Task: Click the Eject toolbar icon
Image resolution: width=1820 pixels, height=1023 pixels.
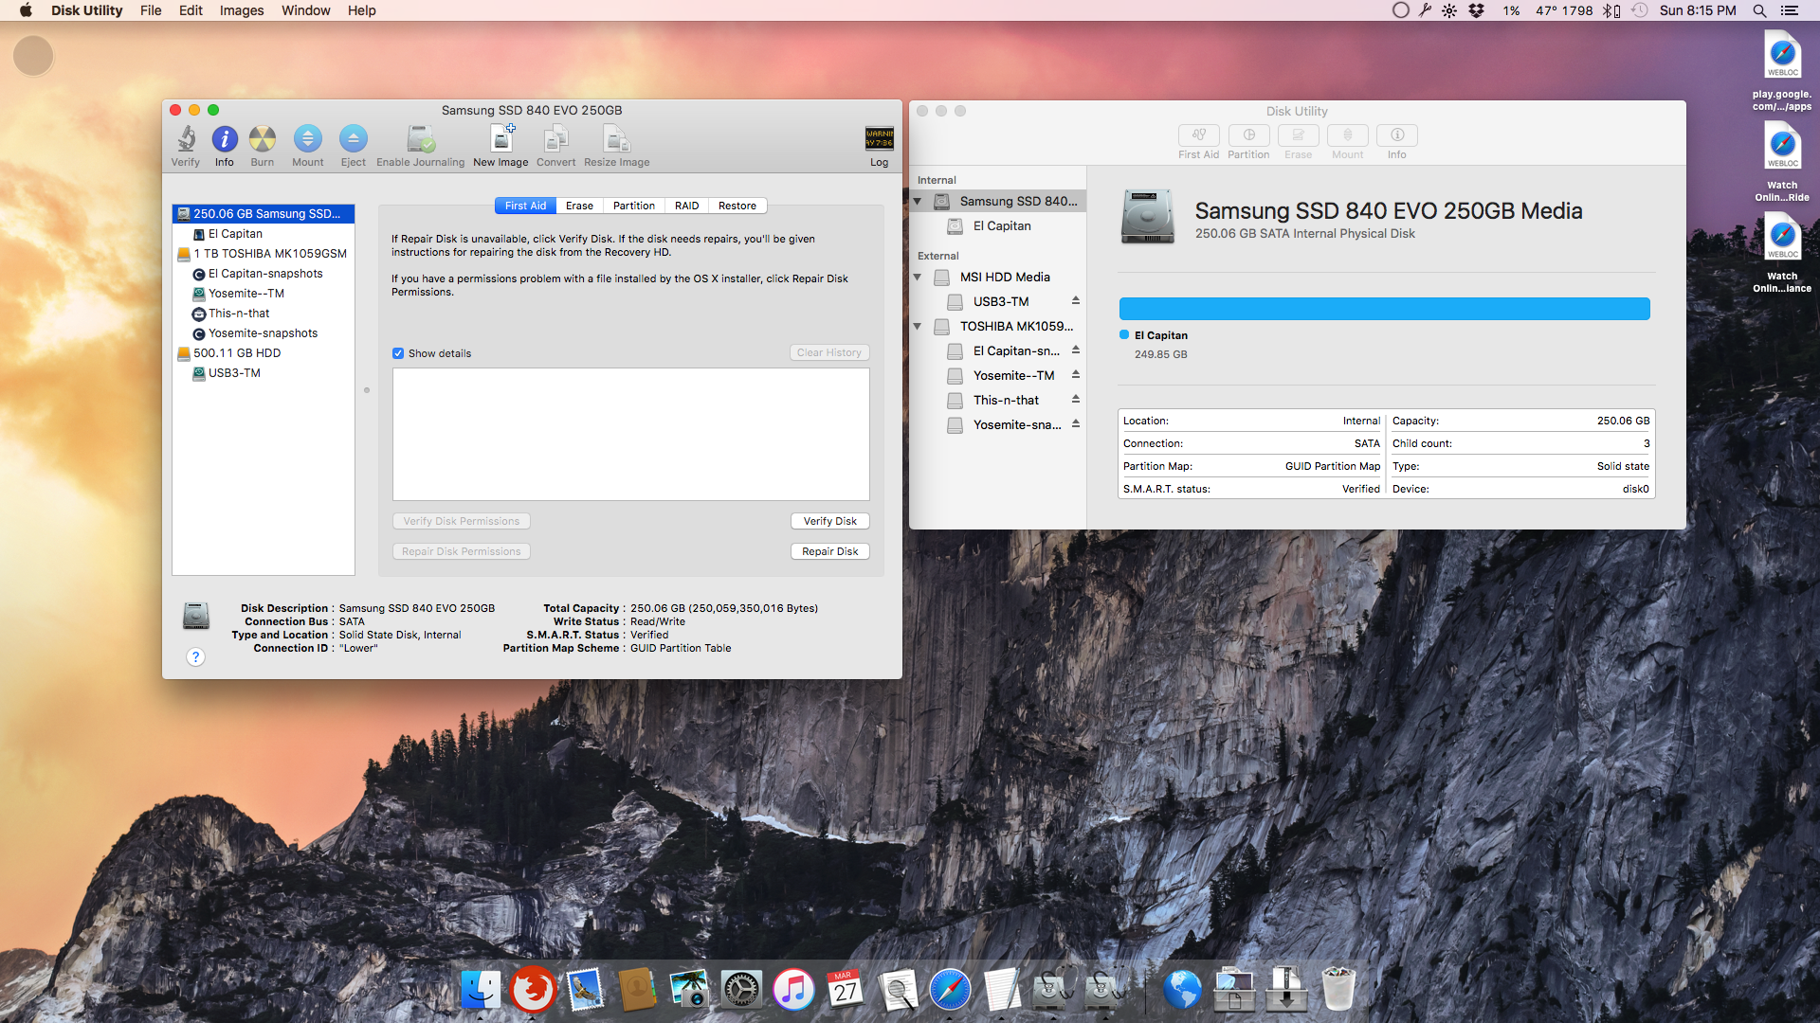Action: click(353, 139)
